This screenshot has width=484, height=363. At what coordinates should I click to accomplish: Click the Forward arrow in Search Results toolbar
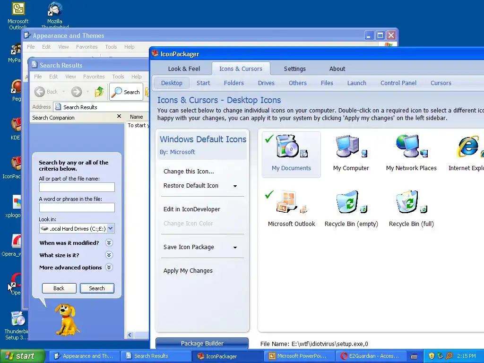77,92
